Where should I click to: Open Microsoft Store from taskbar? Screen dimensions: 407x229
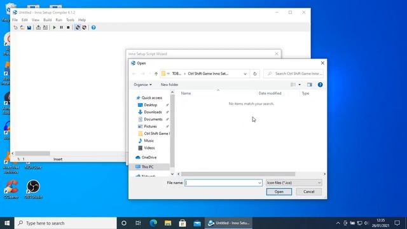click(x=183, y=223)
